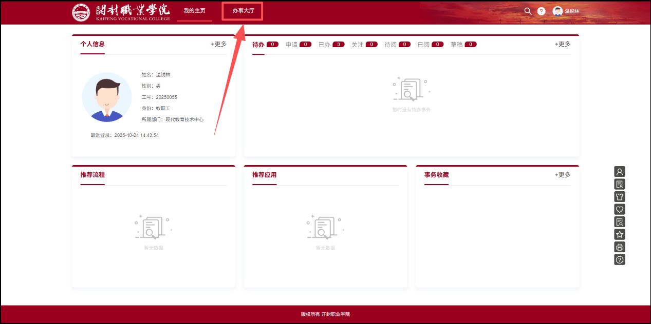651x324 pixels.
Task: Click the star icon in right sidebar
Action: pos(620,234)
